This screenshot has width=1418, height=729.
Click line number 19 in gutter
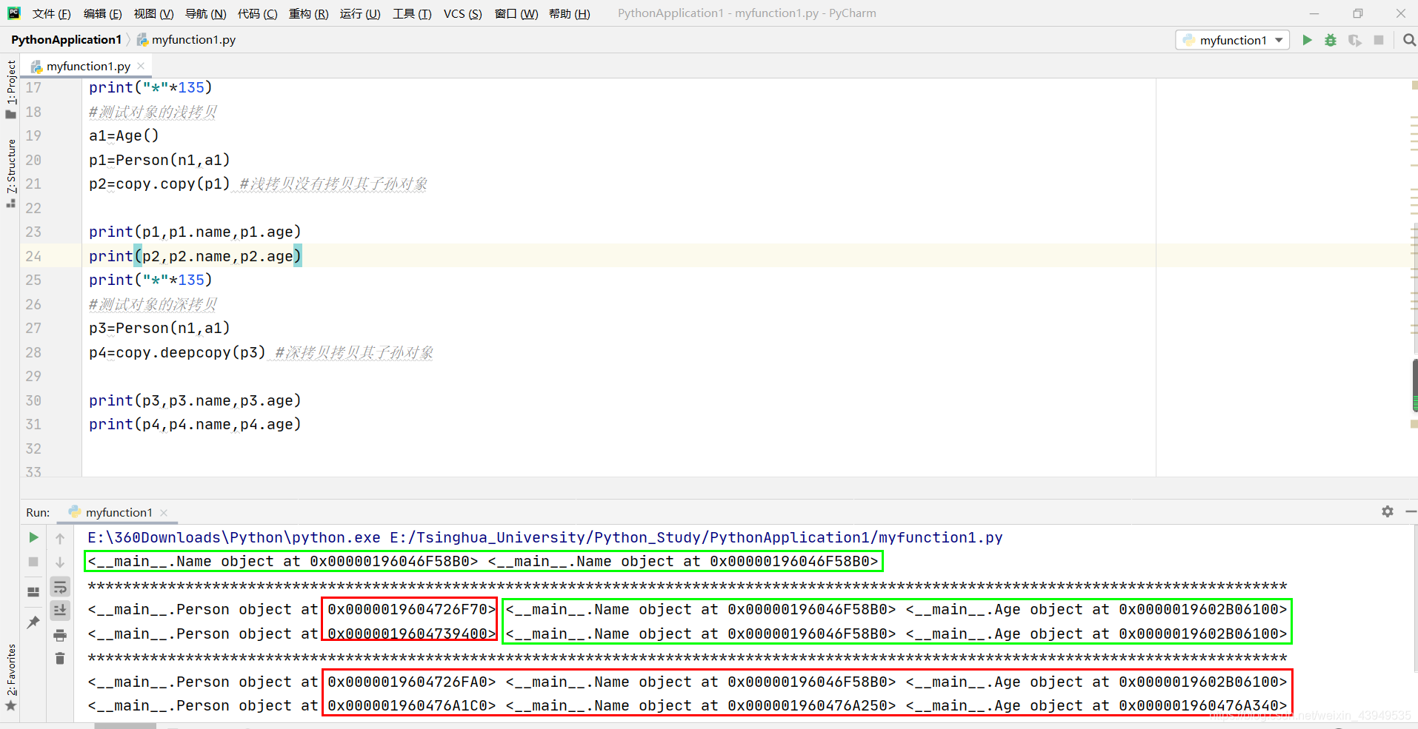point(33,135)
